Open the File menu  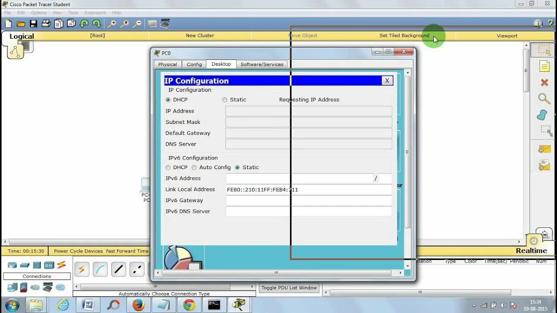point(7,13)
